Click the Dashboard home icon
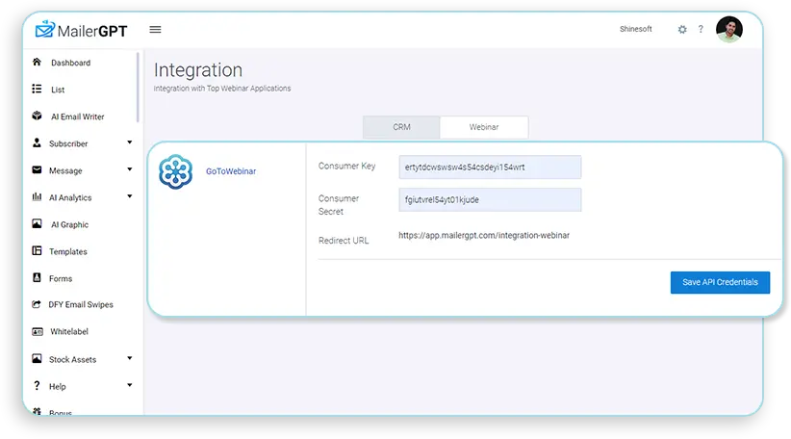Viewport: 791px width, 439px height. [x=37, y=63]
